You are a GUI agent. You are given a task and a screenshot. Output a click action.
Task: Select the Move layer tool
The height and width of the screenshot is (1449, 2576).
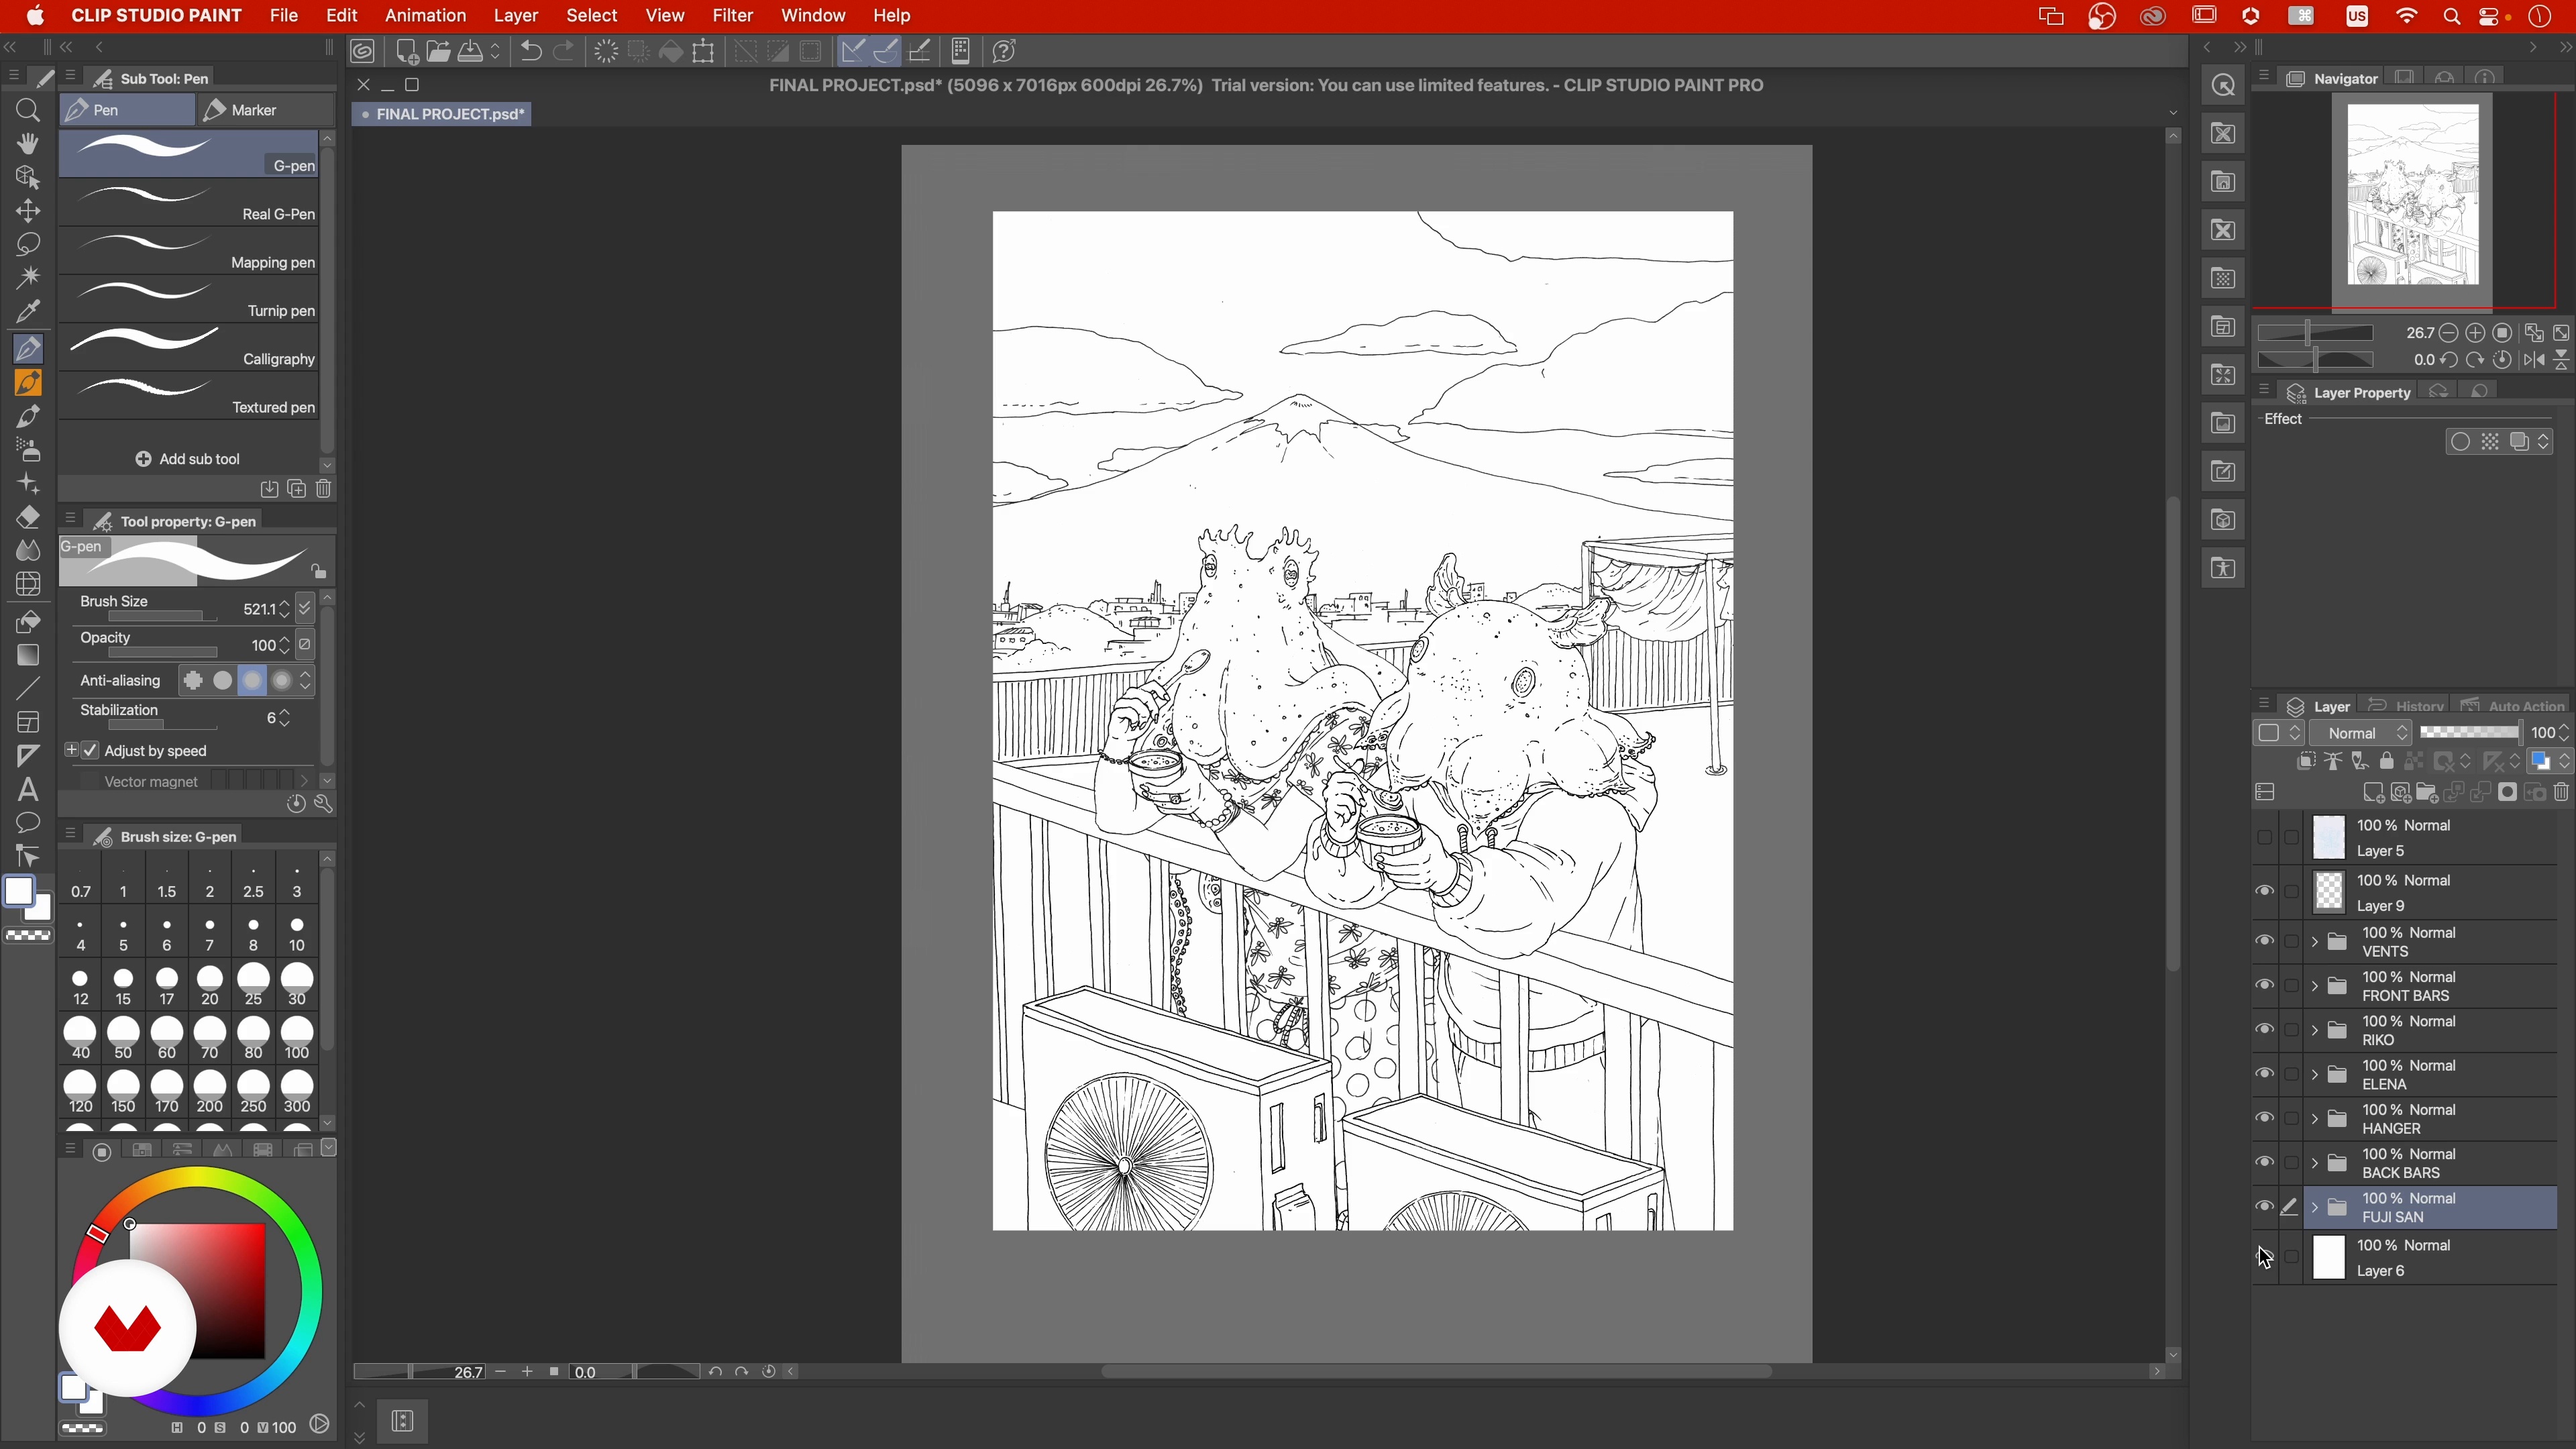pyautogui.click(x=28, y=210)
